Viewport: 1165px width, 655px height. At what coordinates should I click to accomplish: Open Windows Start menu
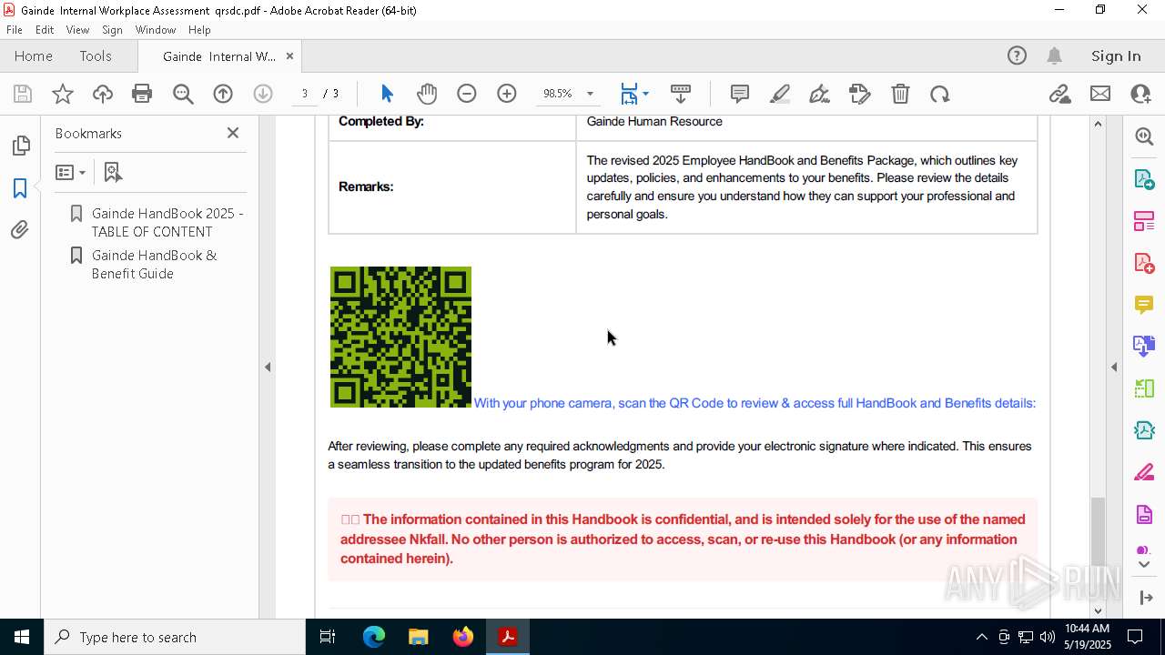tap(22, 637)
